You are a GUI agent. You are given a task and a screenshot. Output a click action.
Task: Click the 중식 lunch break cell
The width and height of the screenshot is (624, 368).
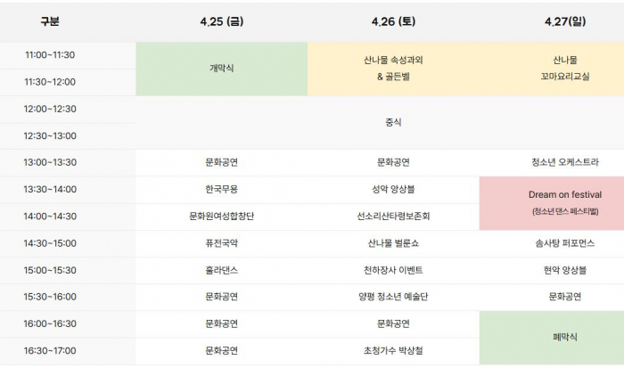point(393,122)
